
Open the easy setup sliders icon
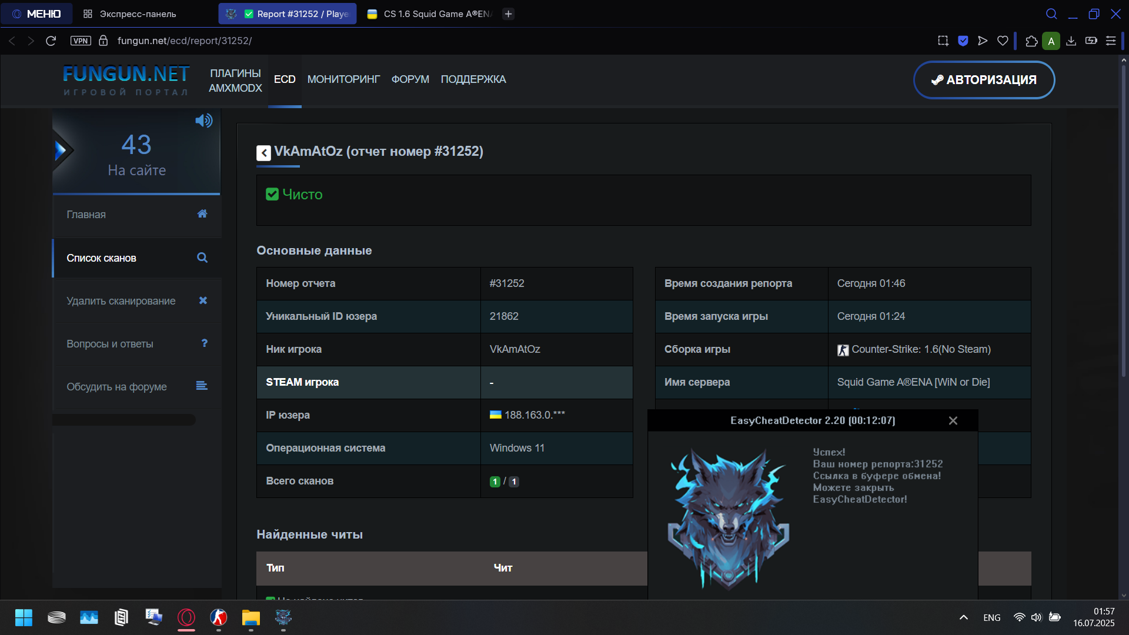[x=1111, y=41]
